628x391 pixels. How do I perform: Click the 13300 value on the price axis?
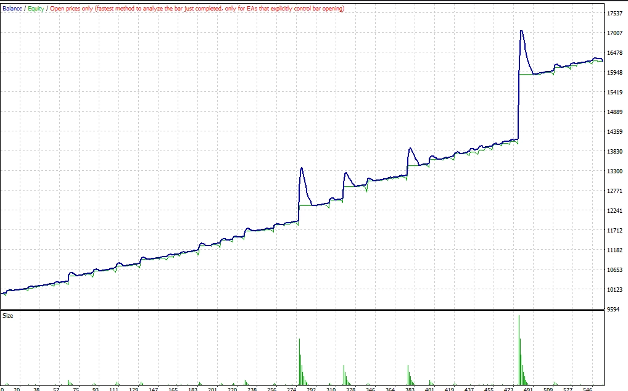[x=615, y=171]
